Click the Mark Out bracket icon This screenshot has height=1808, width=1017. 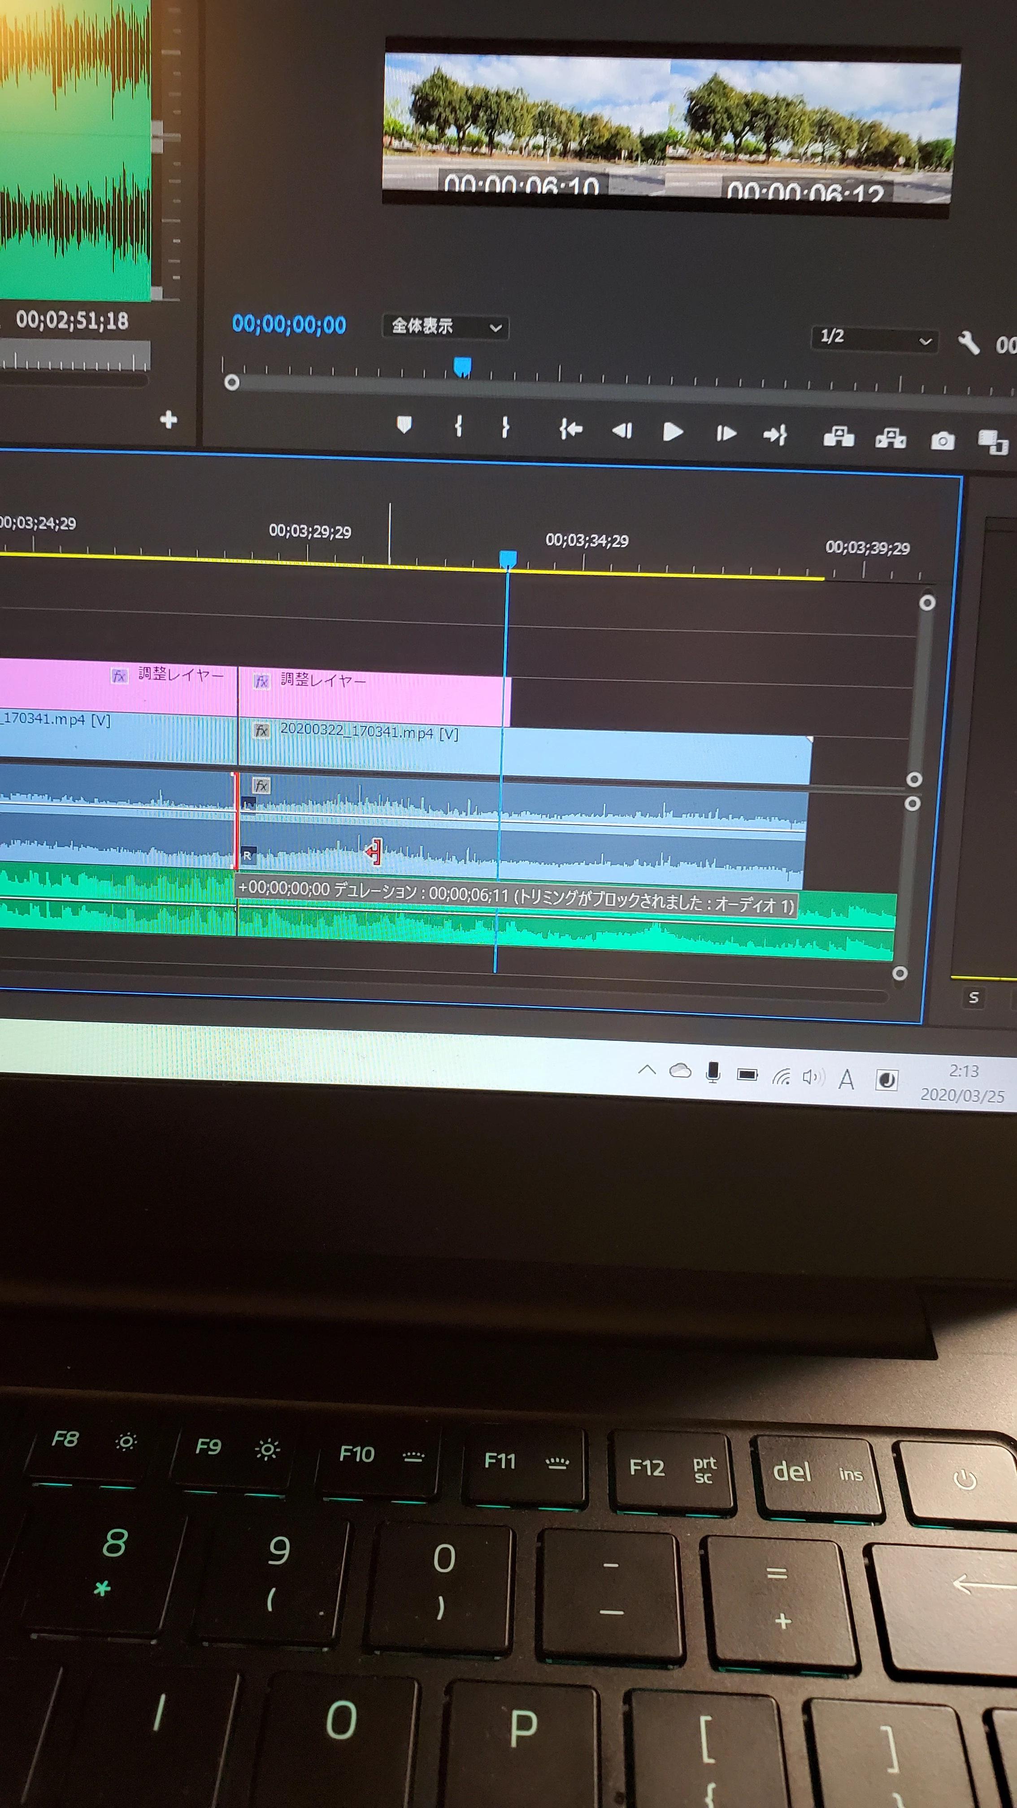tap(505, 427)
